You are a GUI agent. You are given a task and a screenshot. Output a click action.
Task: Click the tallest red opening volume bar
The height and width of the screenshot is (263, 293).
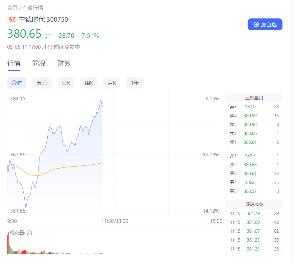click(8, 243)
